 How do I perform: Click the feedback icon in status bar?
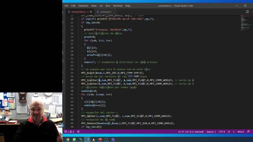click(x=246, y=131)
